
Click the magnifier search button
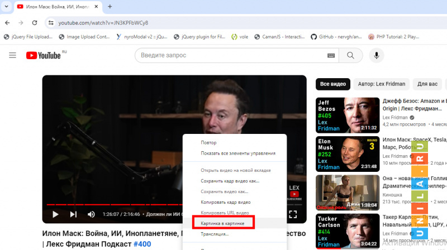(x=350, y=55)
